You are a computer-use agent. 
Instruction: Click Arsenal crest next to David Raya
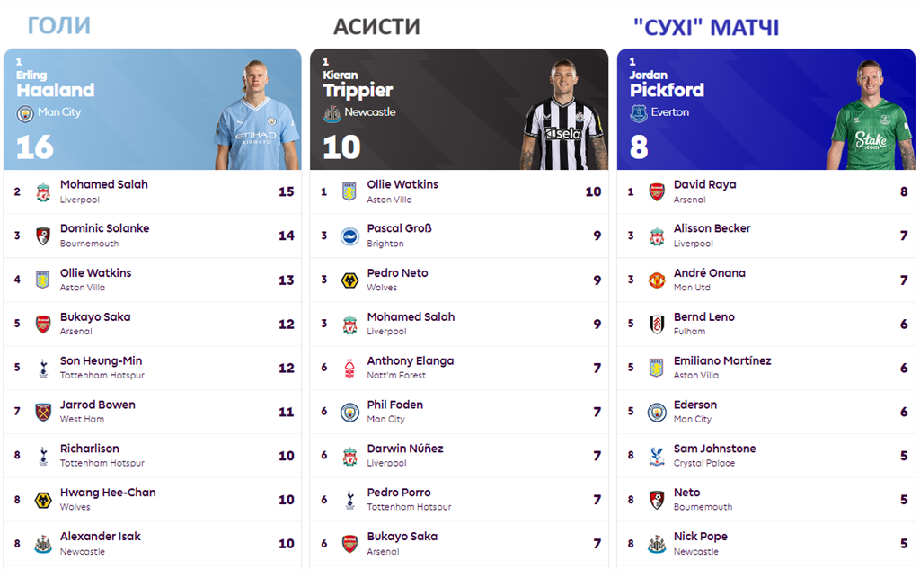pos(657,191)
